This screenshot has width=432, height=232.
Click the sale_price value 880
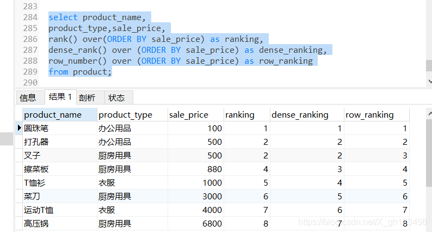196,169
